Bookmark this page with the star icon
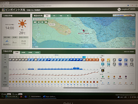138x104 pixels. (x=128, y=6)
